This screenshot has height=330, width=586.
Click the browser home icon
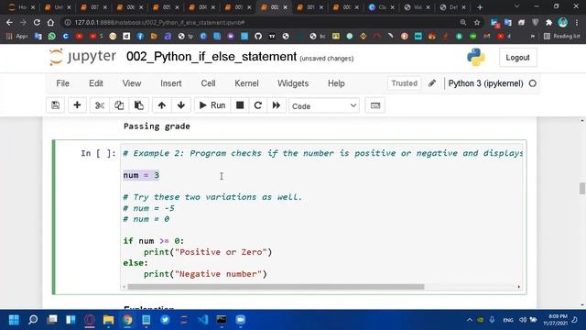pos(50,22)
